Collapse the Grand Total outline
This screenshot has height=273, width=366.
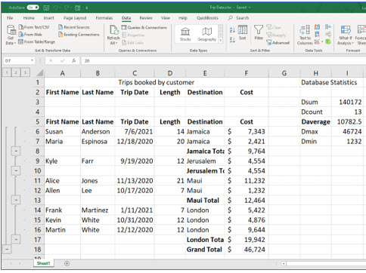7,250
